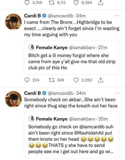Like the tweet with 2,250 likes
125x160 pixels.
pos(76,80)
